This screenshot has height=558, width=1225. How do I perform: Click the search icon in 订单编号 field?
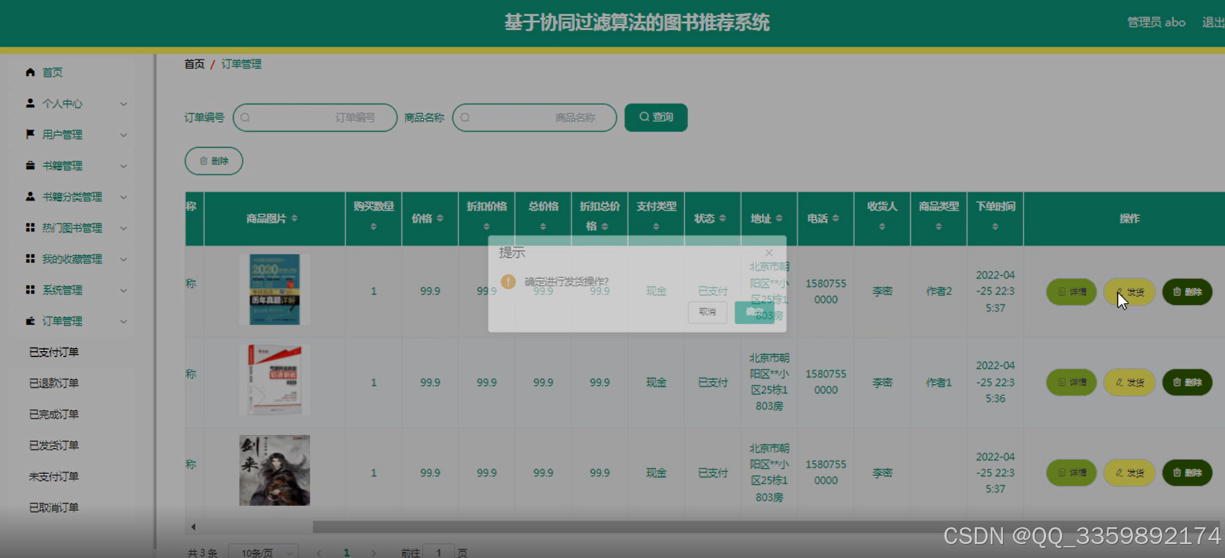[246, 117]
